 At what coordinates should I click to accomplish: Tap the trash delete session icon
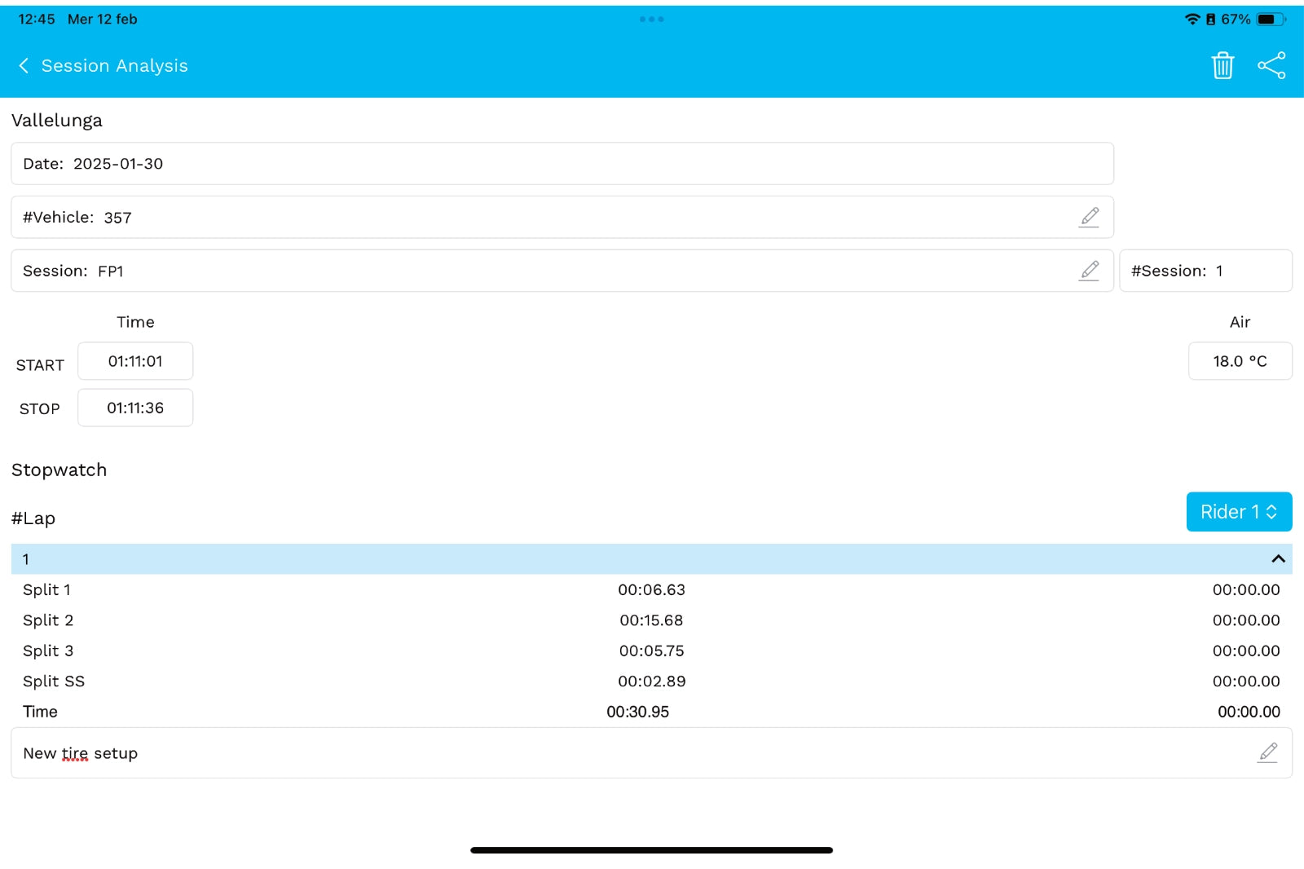1222,65
